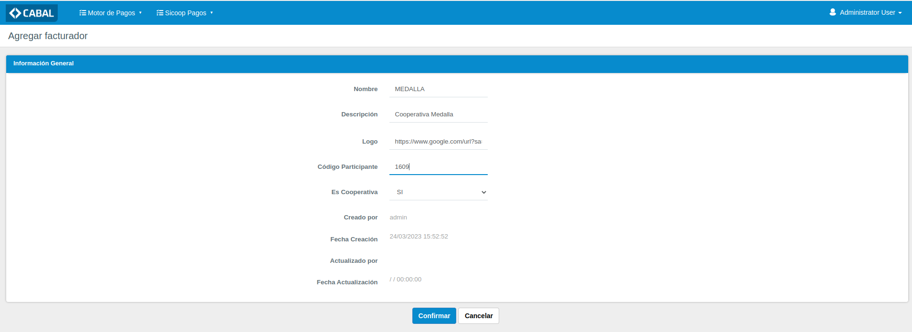The image size is (912, 332).
Task: Click the list icon beside Motor de Pagos
Action: click(83, 13)
